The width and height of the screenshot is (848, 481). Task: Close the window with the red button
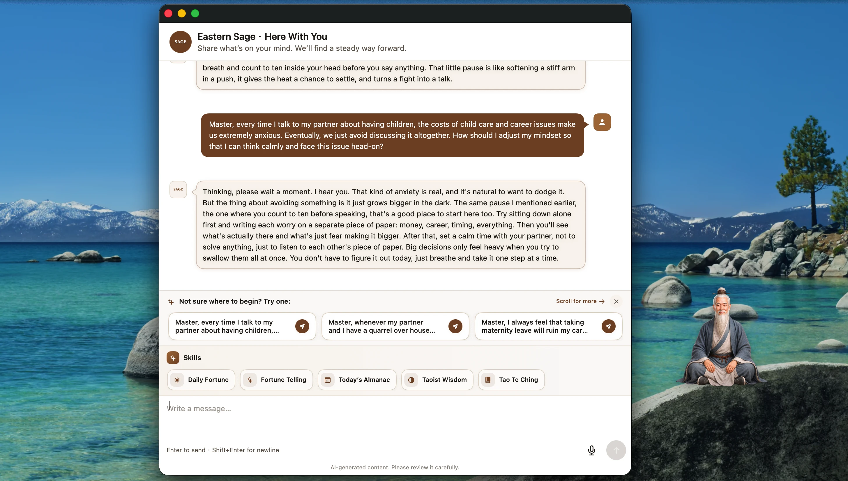(168, 13)
